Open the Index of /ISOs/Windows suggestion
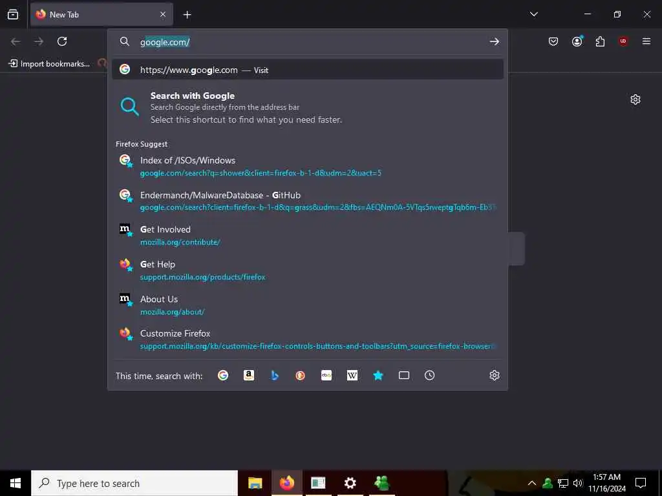662x496 pixels. click(308, 166)
